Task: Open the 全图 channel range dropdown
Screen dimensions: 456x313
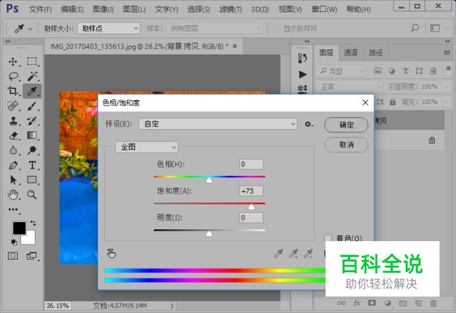Action: [x=147, y=147]
